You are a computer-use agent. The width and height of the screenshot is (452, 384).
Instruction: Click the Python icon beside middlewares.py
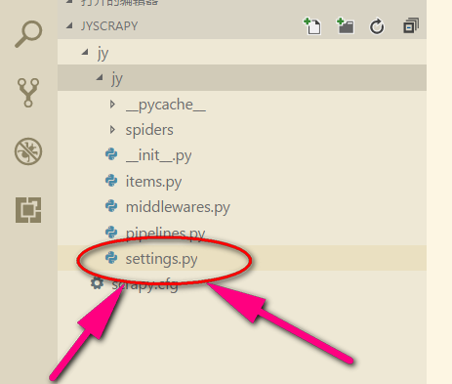click(111, 206)
